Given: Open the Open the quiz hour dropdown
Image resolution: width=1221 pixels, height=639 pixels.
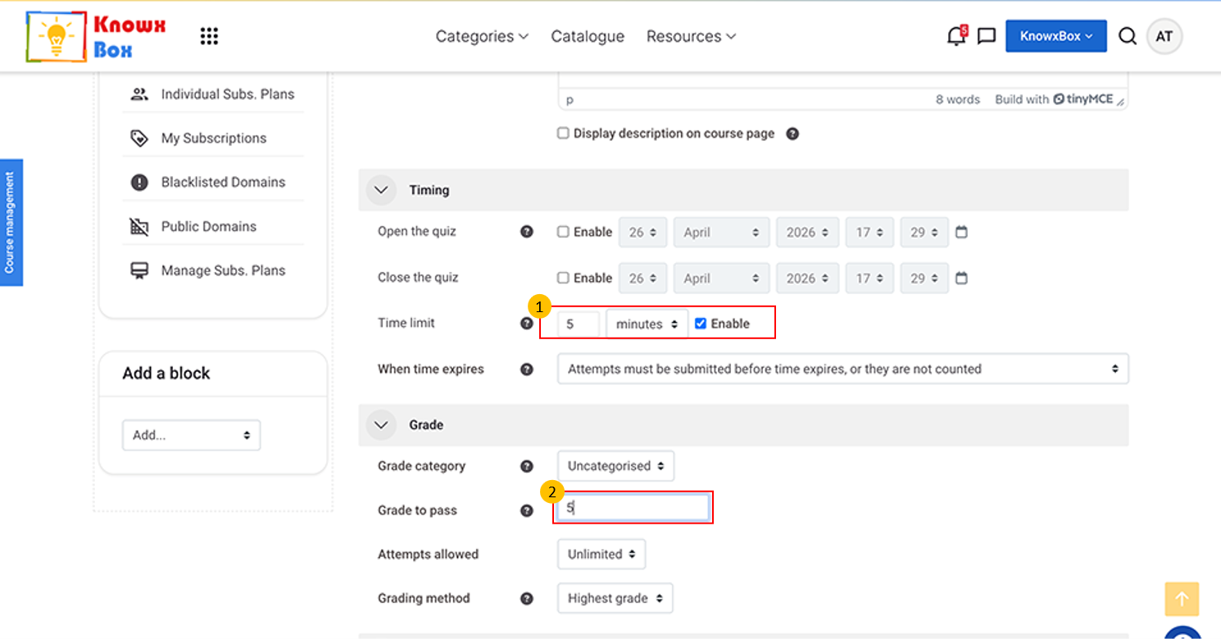Looking at the screenshot, I should [x=870, y=232].
